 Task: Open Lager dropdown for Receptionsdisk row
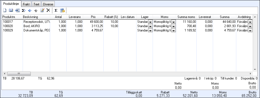pos(150,22)
